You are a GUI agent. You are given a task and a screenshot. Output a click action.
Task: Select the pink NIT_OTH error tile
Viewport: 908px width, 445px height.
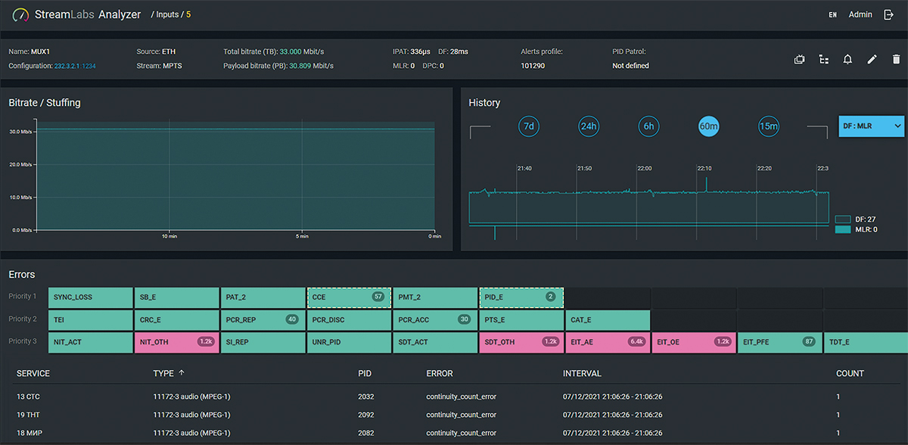[176, 342]
